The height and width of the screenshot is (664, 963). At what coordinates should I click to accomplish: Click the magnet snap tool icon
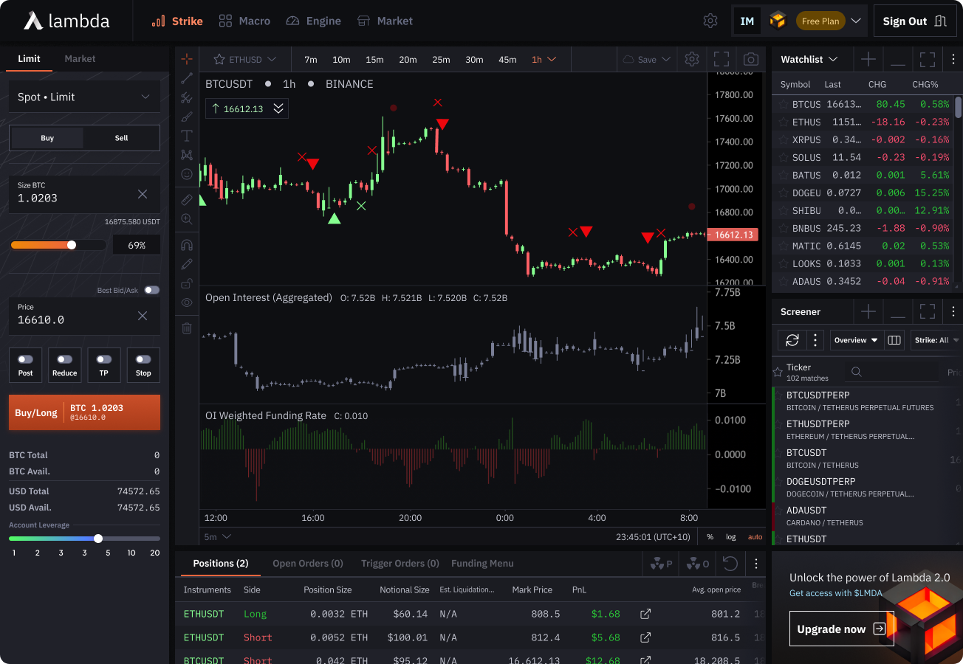point(187,245)
